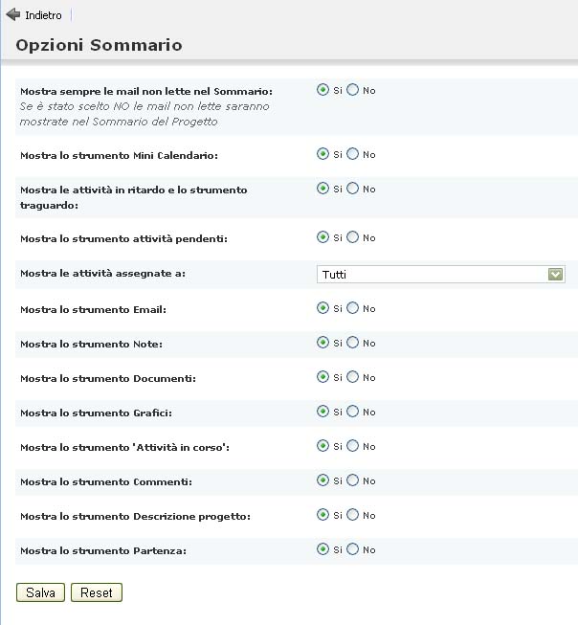
Task: Choose No for 'Attività in corso' tool
Action: point(353,446)
